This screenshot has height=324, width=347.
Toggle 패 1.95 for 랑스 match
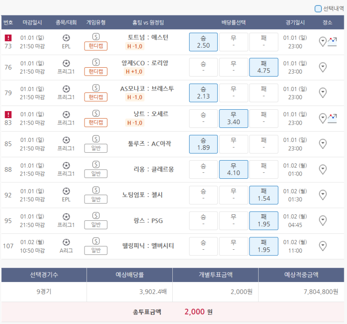(x=264, y=221)
